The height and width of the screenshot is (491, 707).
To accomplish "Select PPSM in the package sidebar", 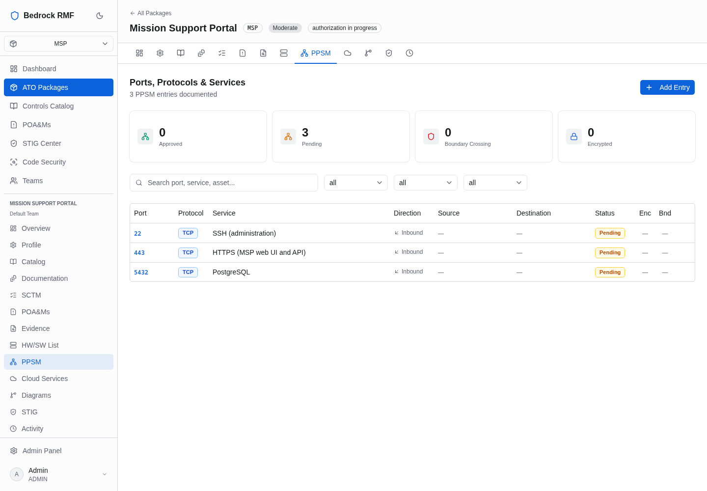I will coord(59,362).
